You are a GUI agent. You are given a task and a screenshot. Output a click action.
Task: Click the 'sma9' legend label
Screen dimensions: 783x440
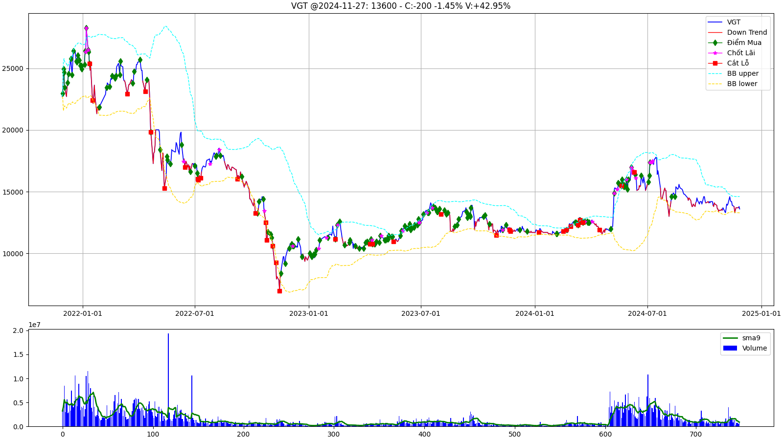(x=751, y=338)
